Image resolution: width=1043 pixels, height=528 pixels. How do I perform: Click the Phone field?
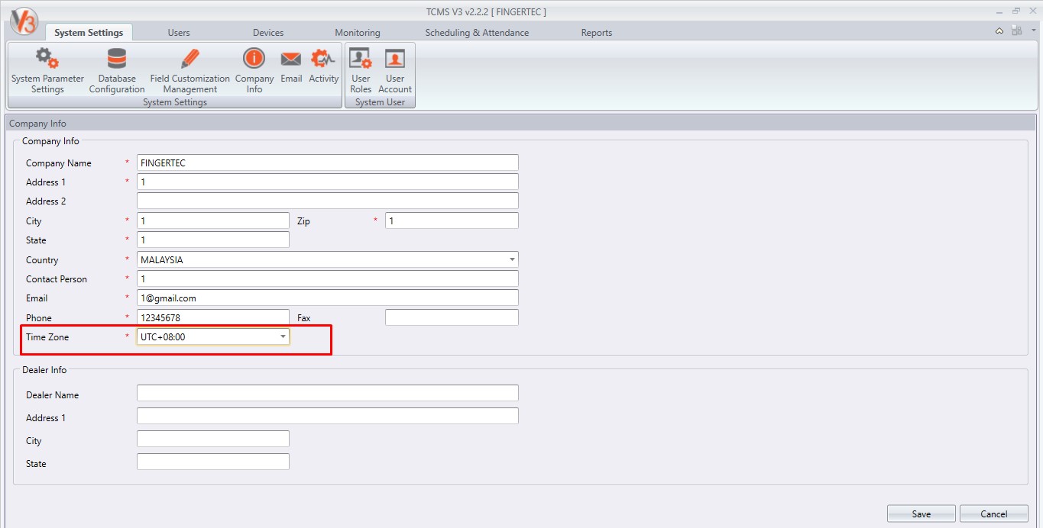(213, 317)
